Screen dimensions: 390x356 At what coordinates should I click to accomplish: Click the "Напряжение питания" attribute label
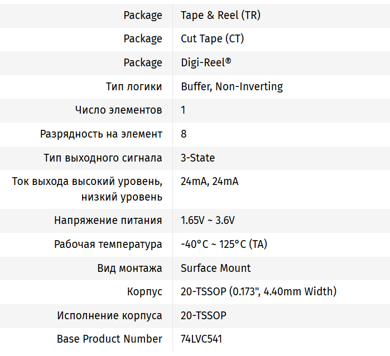coord(108,220)
